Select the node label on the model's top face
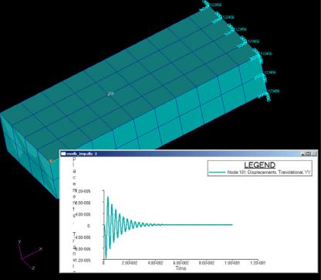The width and height of the screenshot is (321, 280). [x=110, y=94]
